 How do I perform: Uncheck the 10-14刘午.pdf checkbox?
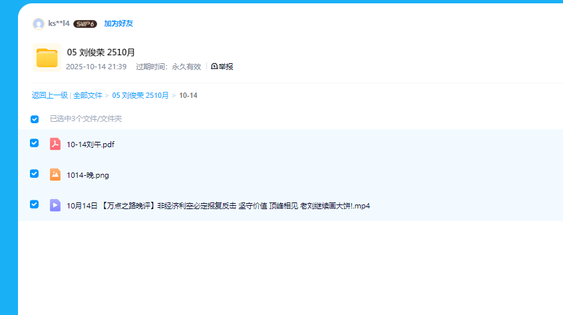pos(35,143)
